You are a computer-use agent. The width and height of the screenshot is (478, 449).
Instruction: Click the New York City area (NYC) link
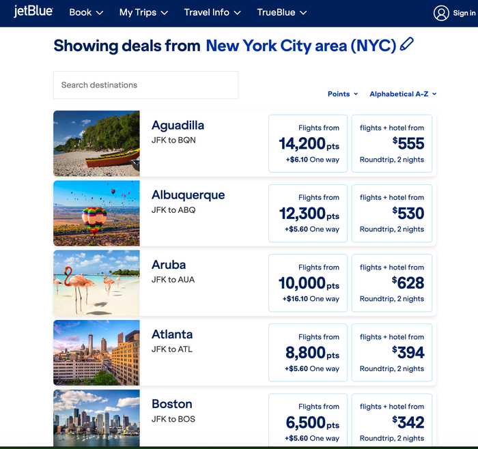tap(301, 46)
